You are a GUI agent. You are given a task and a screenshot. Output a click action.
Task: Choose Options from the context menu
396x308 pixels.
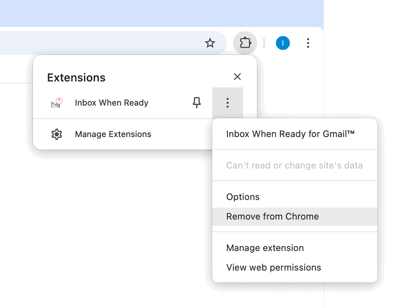[295, 197]
